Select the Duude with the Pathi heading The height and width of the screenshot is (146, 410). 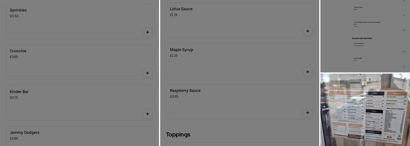tap(362, 38)
